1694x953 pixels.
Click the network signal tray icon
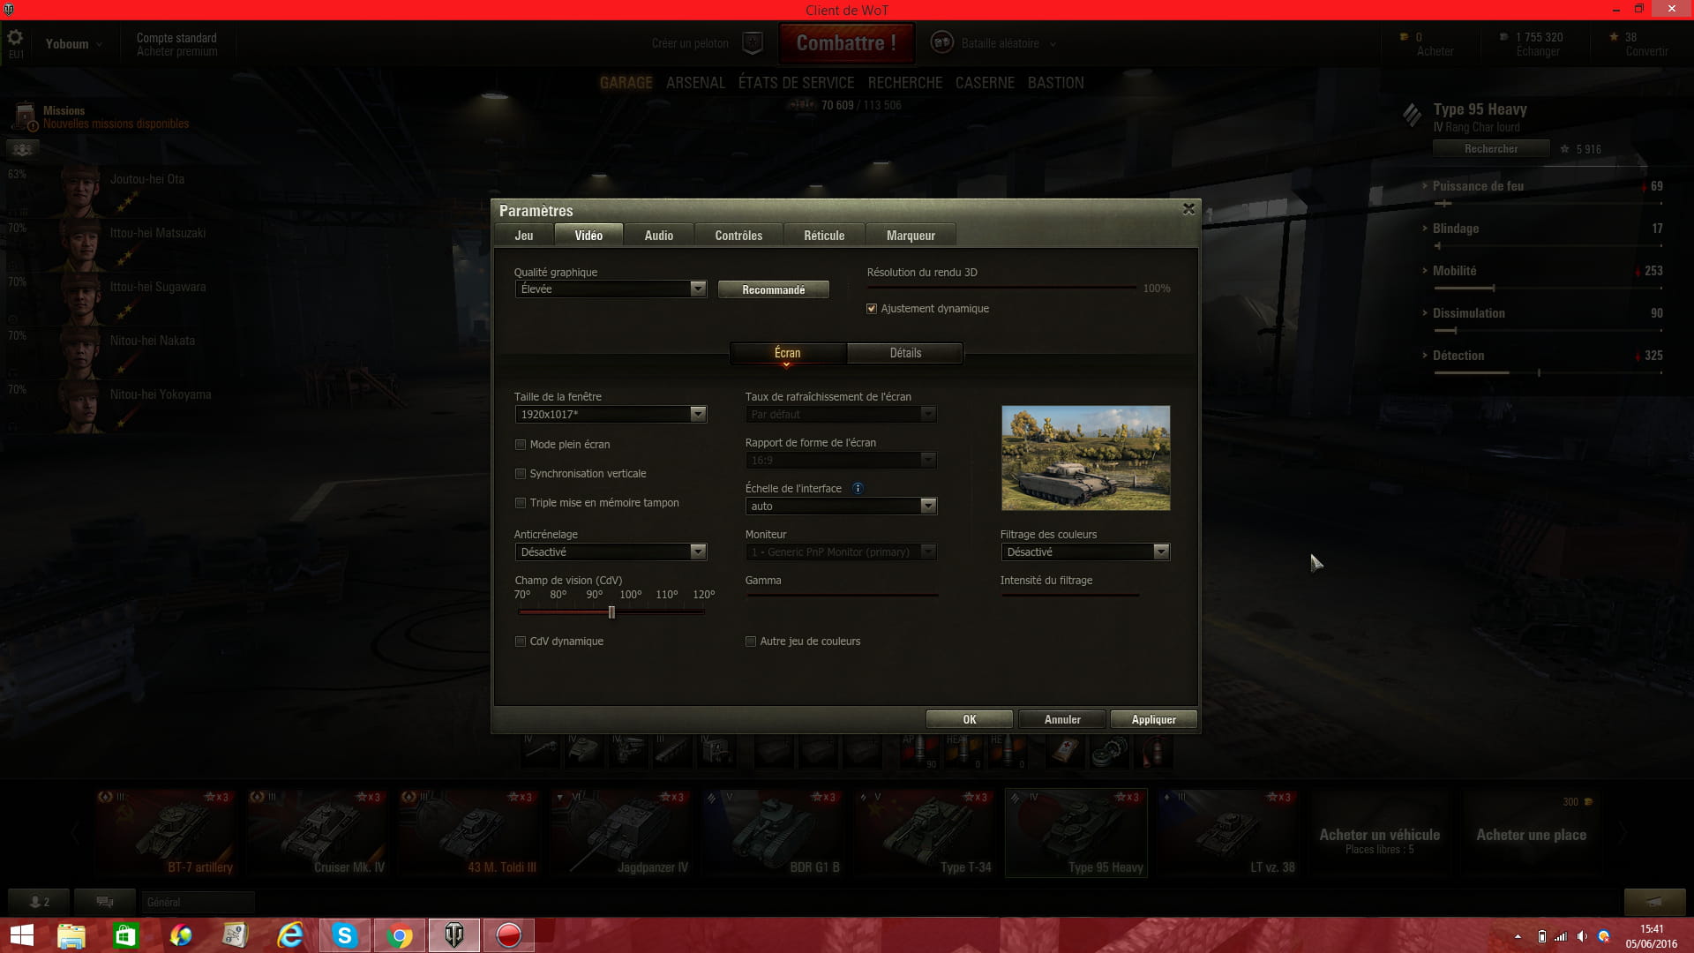1561,936
